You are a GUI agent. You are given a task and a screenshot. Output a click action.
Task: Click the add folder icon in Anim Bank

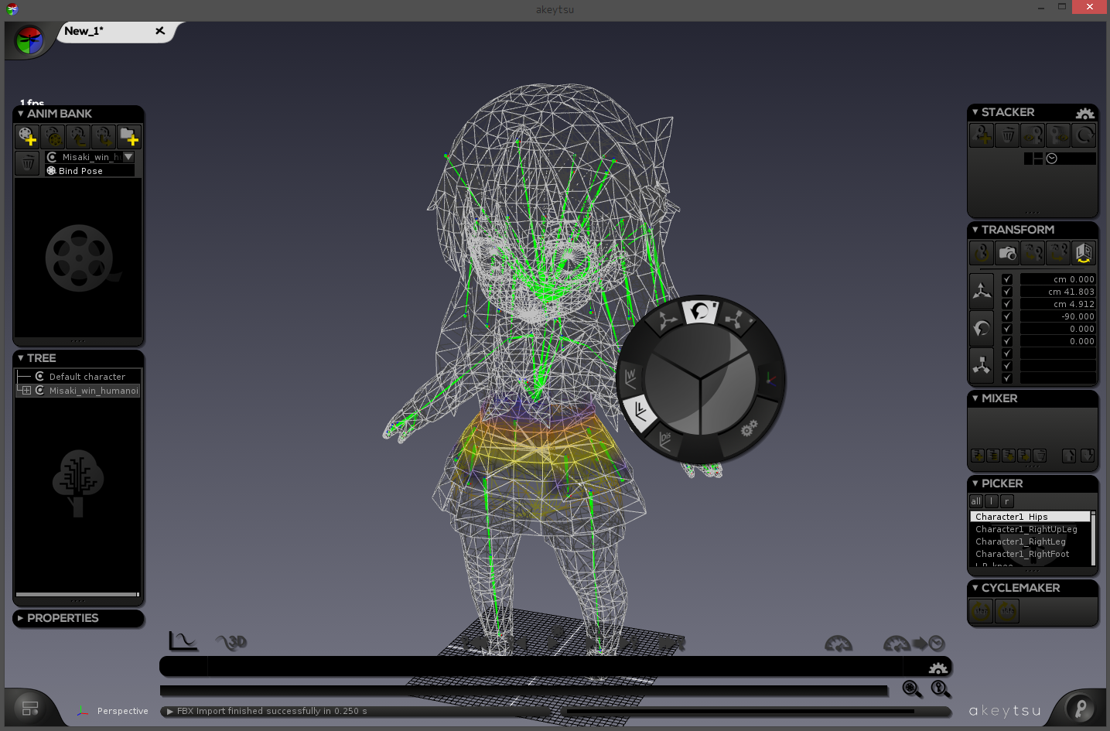(128, 137)
